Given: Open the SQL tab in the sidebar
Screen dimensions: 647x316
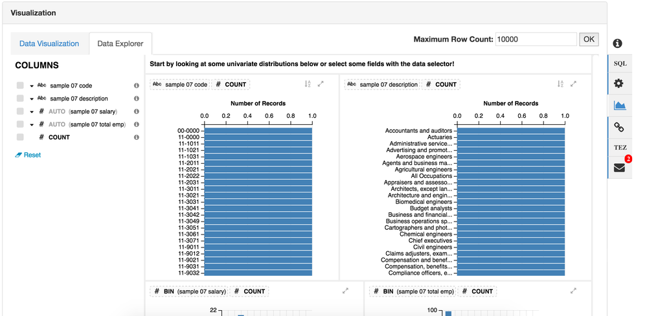Looking at the screenshot, I should pos(620,63).
